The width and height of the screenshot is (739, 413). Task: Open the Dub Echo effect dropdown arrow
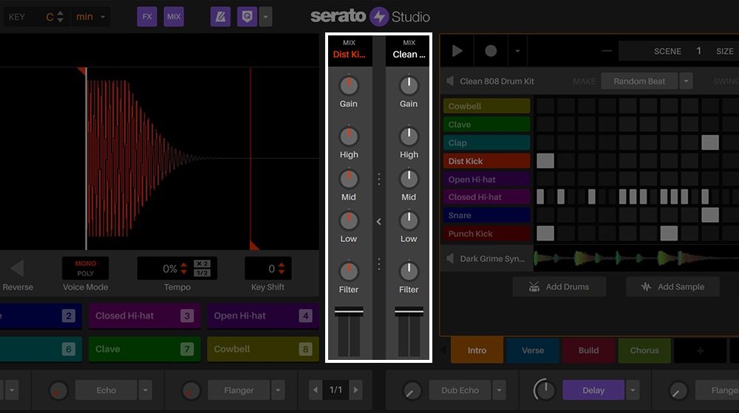click(499, 390)
